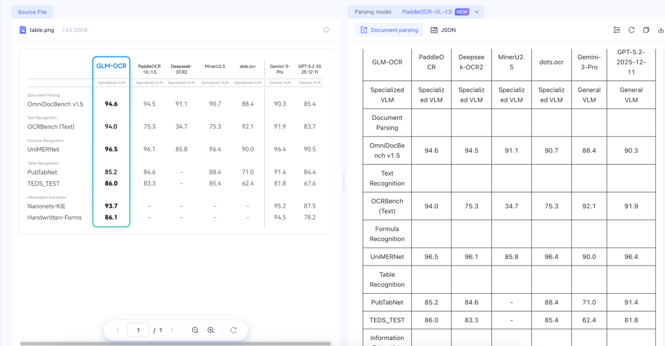Image resolution: width=665 pixels, height=346 pixels.
Task: Select dots.ocr cell in parsed table
Action: pyautogui.click(x=551, y=62)
